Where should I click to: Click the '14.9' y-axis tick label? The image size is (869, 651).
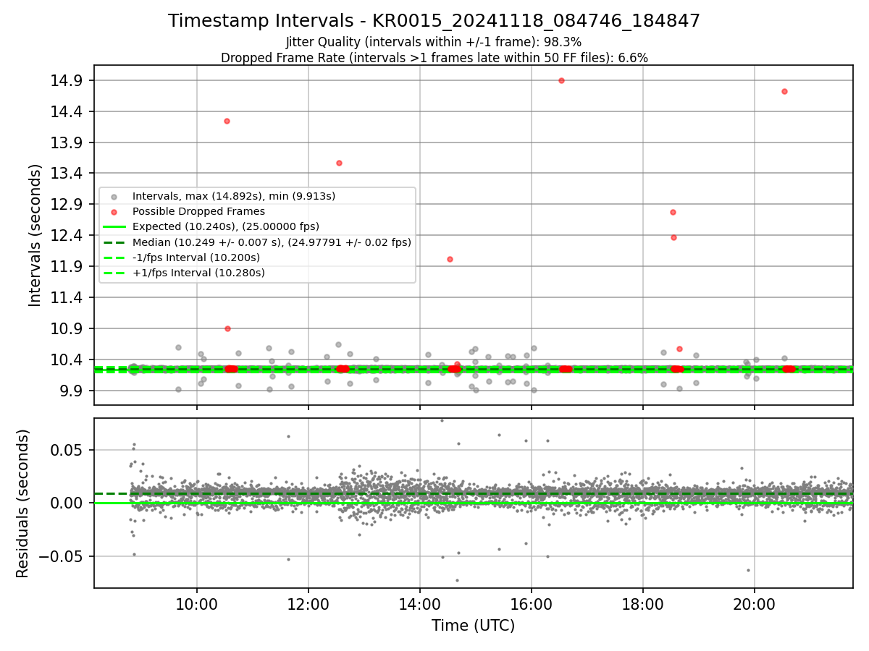tap(66, 80)
